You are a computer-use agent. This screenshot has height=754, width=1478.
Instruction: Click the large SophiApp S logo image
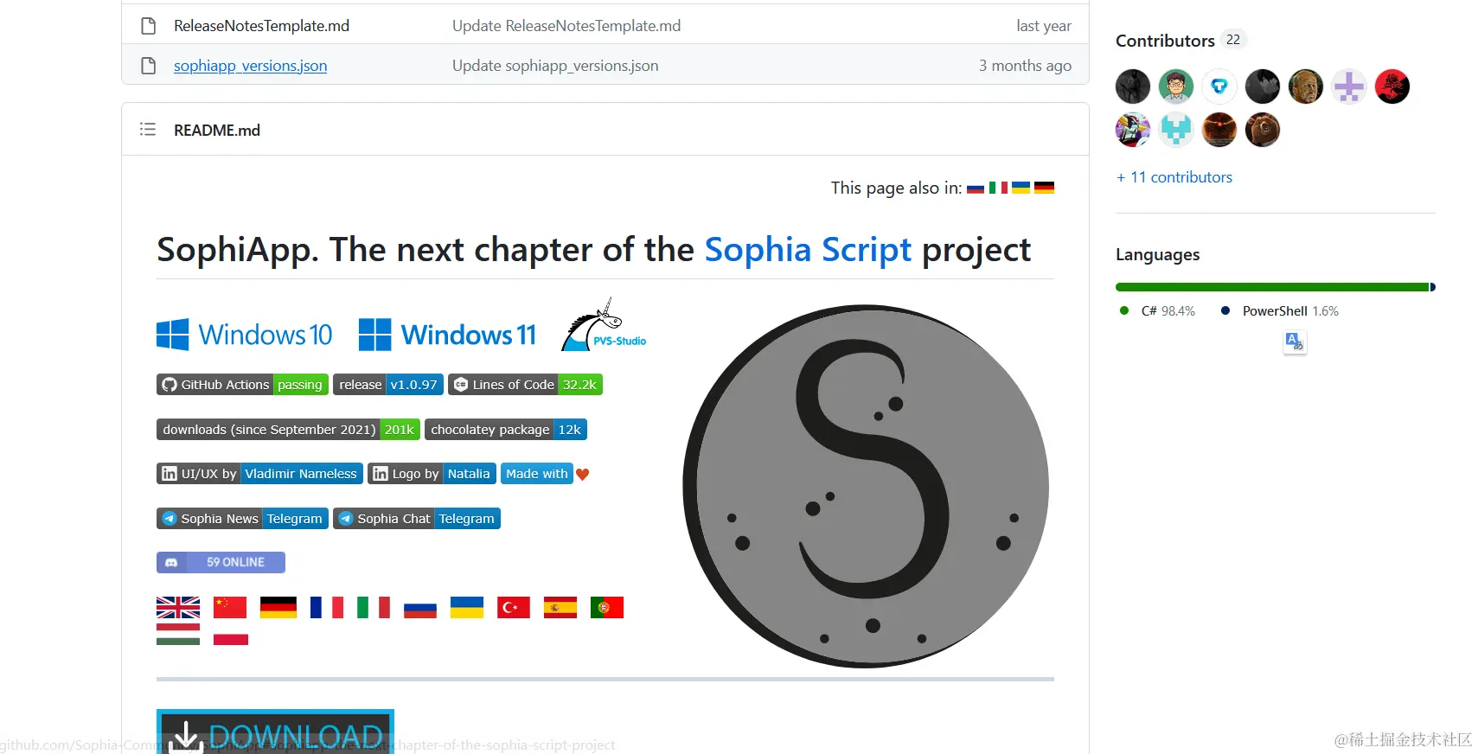point(866,486)
